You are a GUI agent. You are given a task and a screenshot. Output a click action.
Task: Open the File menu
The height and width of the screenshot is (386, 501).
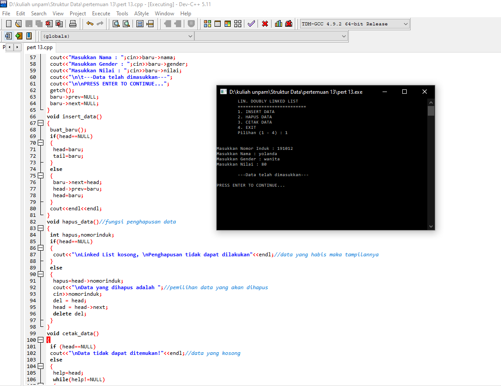click(x=6, y=14)
